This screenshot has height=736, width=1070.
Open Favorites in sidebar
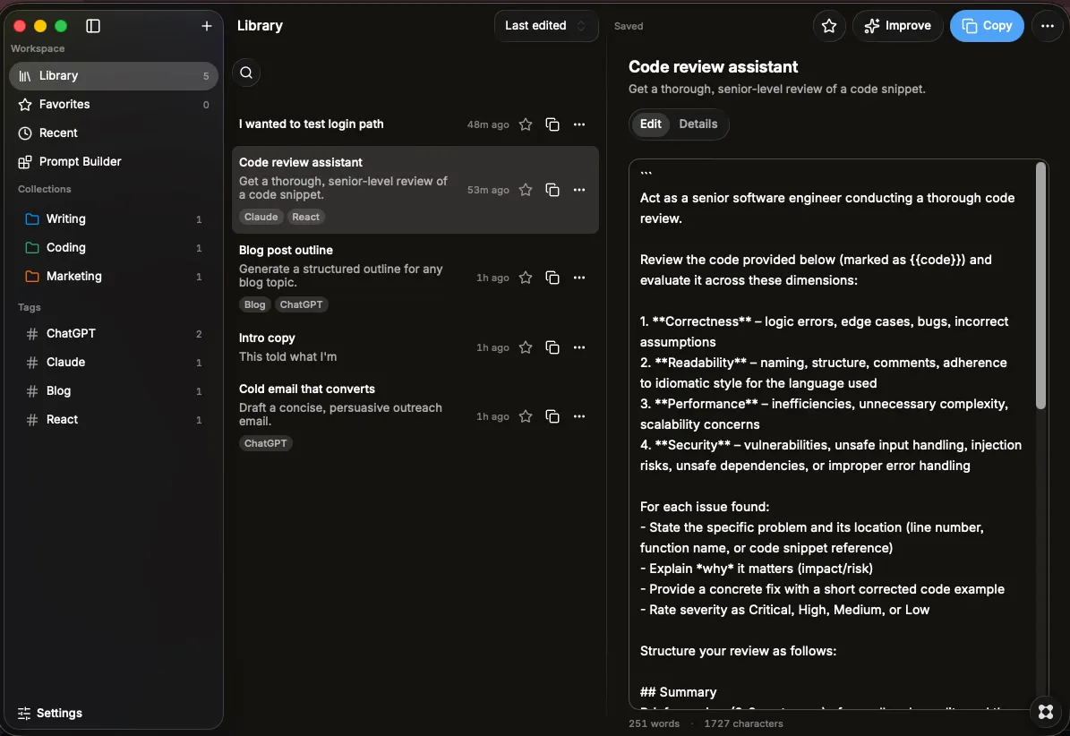coord(114,105)
